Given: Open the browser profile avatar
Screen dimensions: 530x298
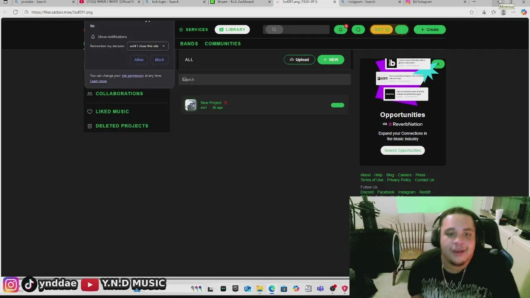Looking at the screenshot, I should click(503, 12).
